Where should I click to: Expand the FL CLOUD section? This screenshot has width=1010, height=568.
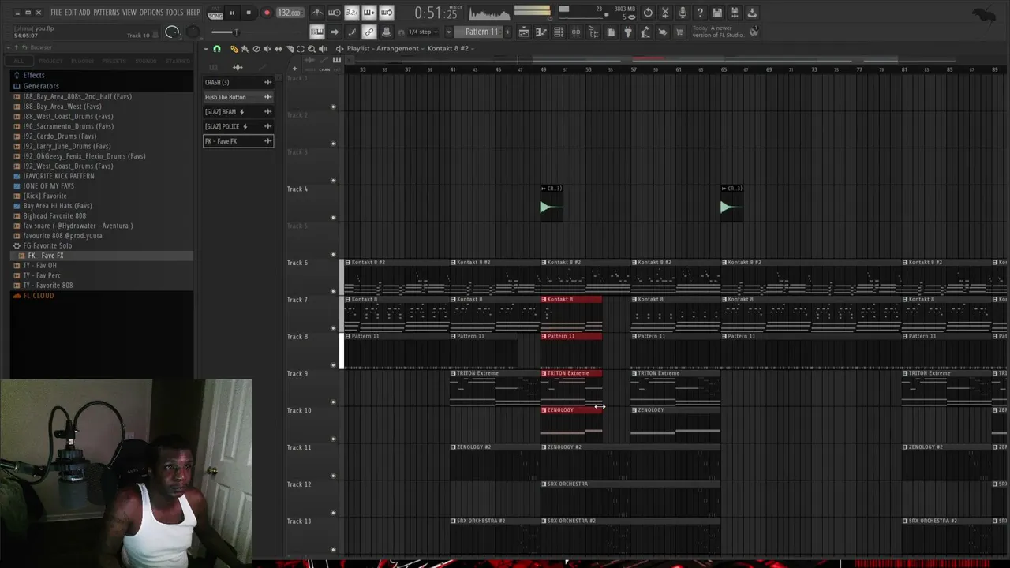[39, 296]
